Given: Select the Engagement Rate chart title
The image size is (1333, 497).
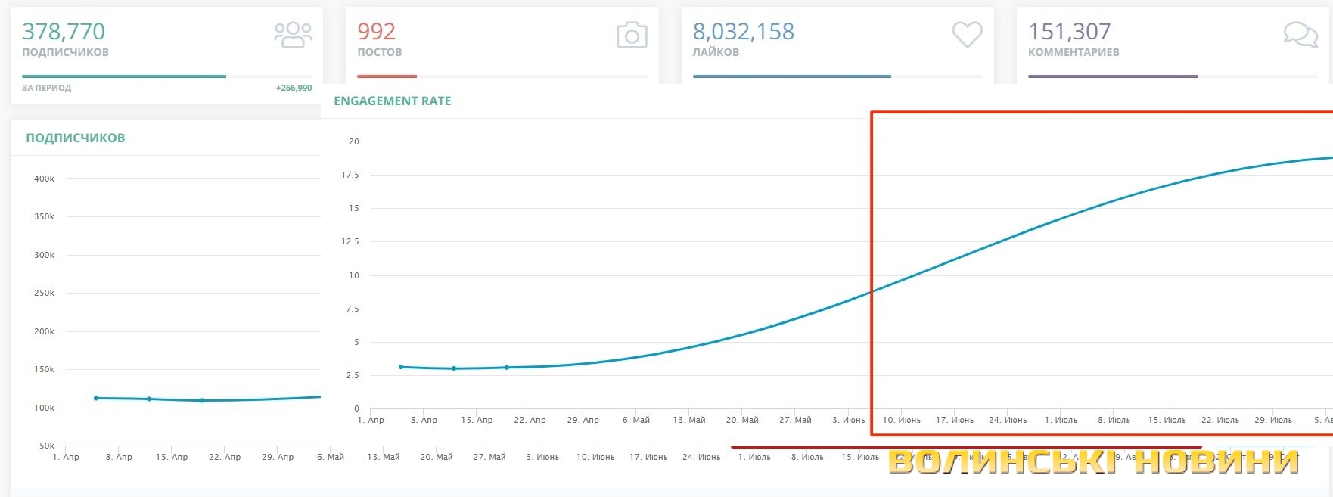Looking at the screenshot, I should pyautogui.click(x=392, y=101).
